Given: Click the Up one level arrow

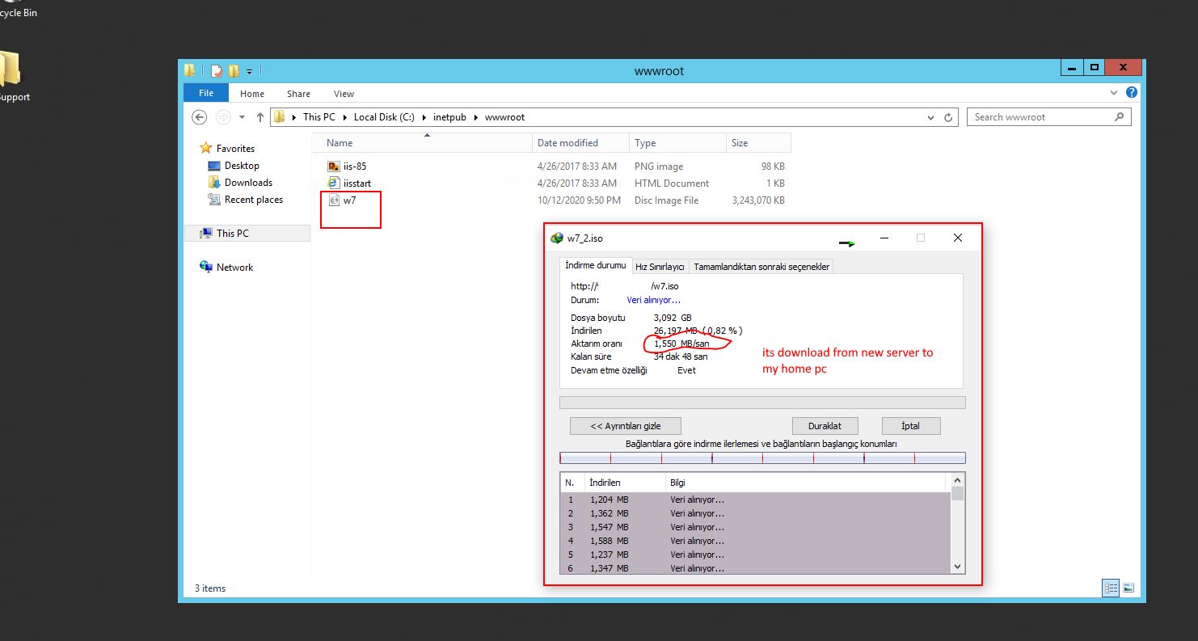Looking at the screenshot, I should 259,117.
